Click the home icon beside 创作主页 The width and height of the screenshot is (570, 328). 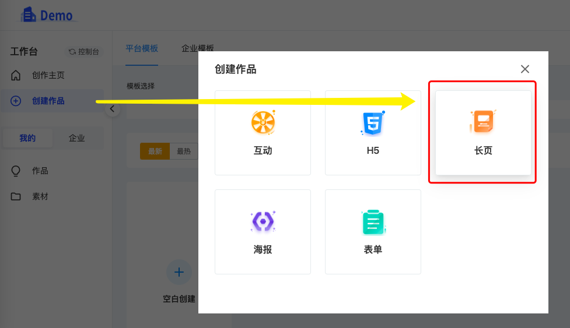(16, 75)
